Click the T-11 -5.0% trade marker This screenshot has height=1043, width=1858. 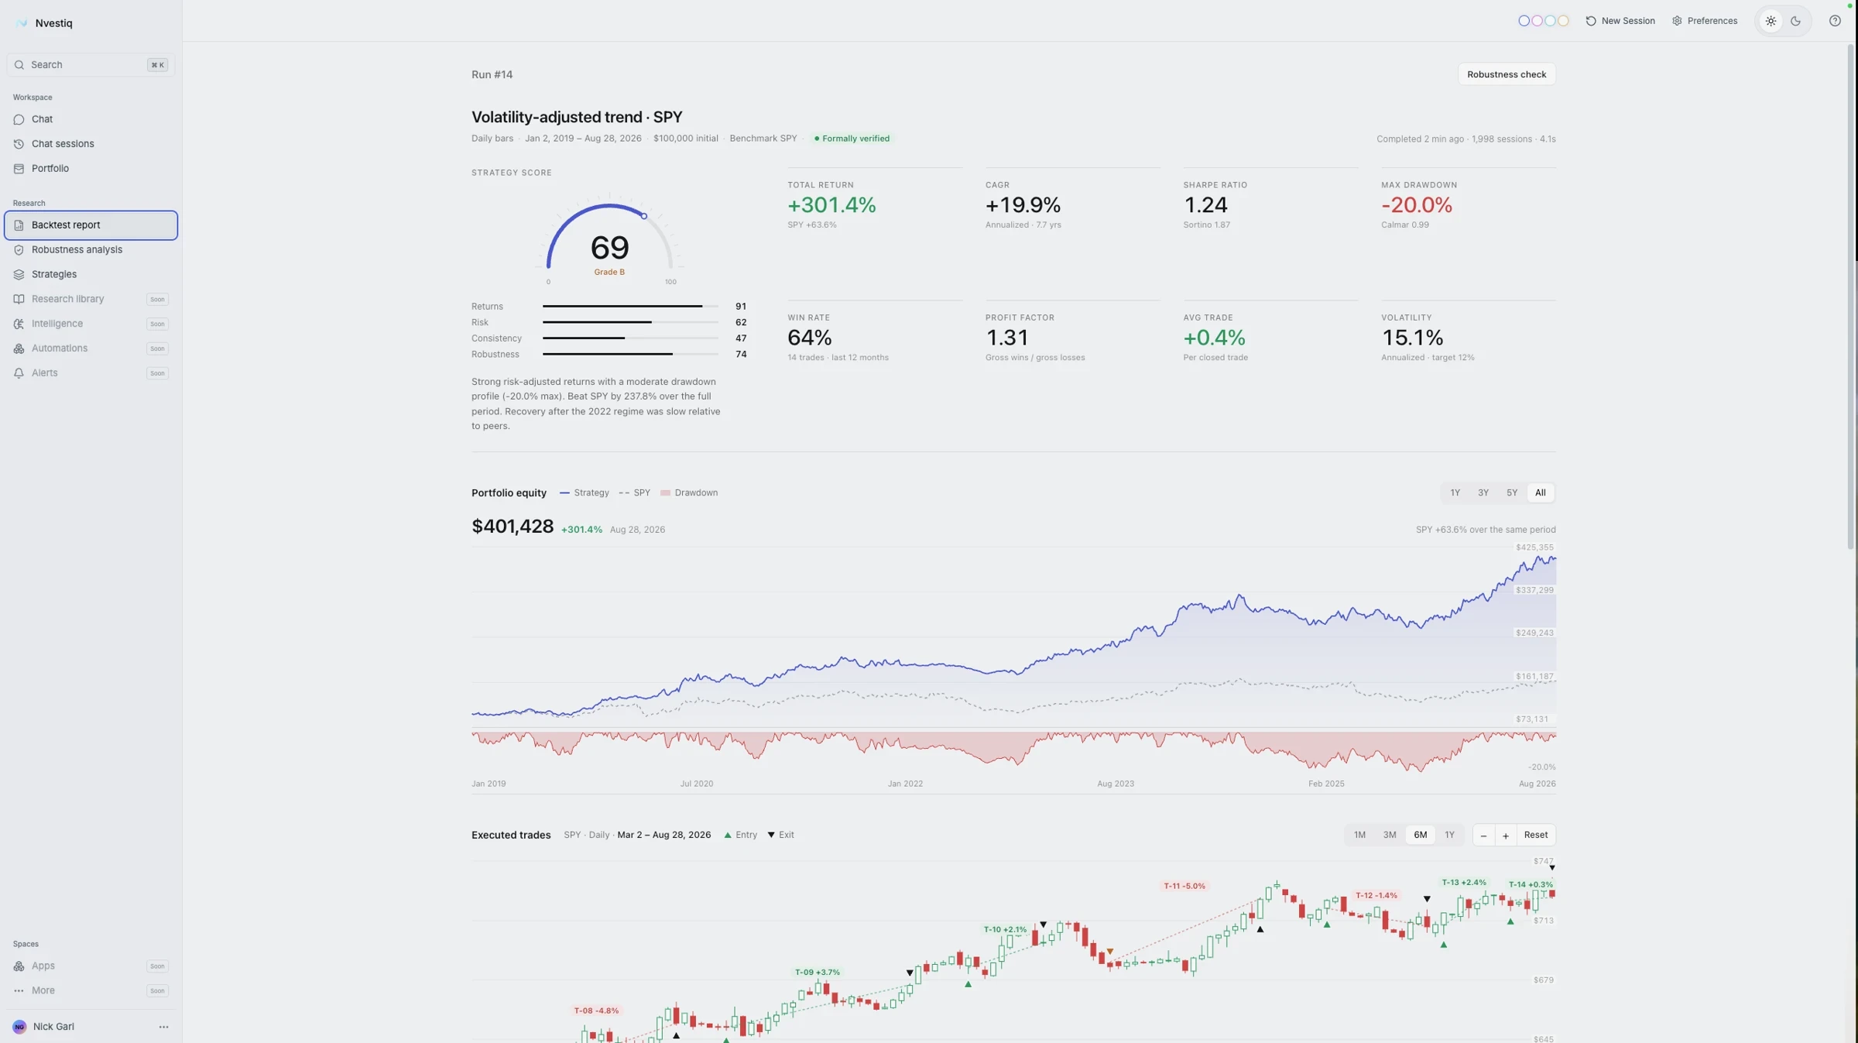pyautogui.click(x=1184, y=886)
